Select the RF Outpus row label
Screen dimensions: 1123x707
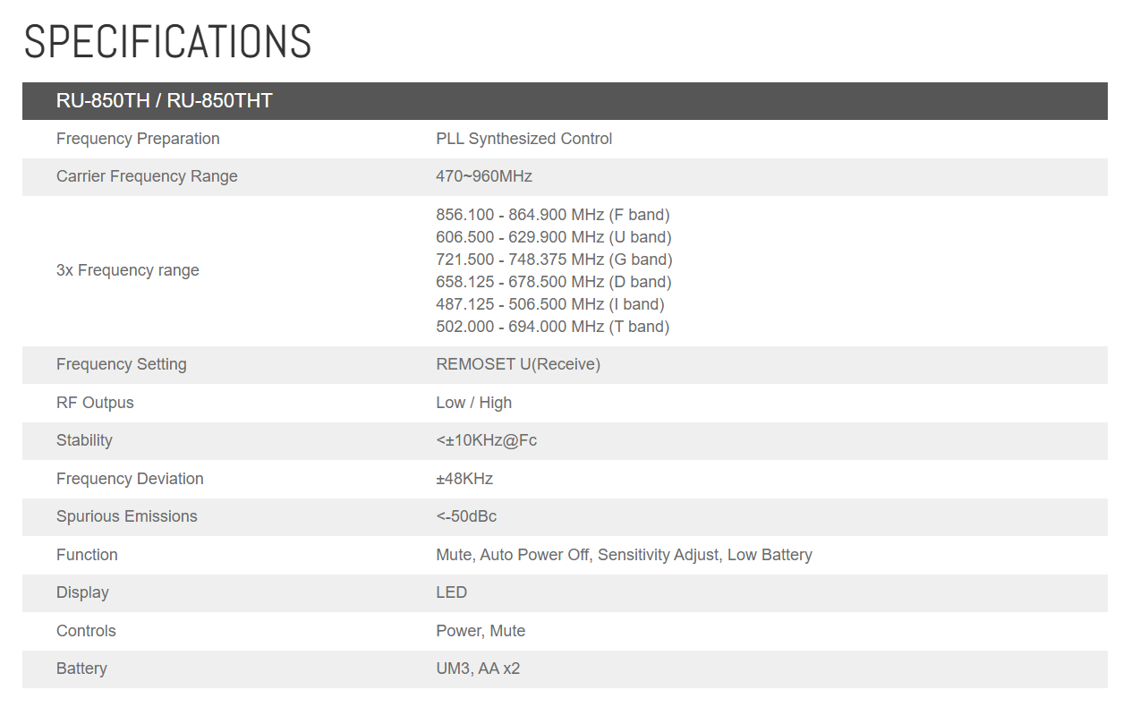tap(95, 403)
